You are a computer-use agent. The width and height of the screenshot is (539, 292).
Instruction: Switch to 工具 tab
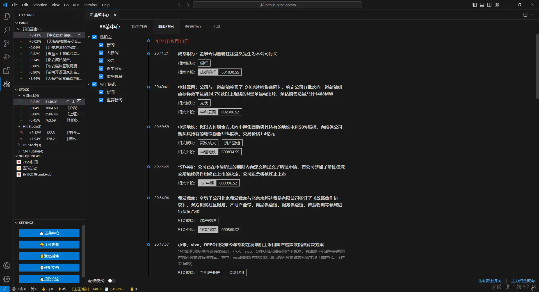pyautogui.click(x=216, y=27)
